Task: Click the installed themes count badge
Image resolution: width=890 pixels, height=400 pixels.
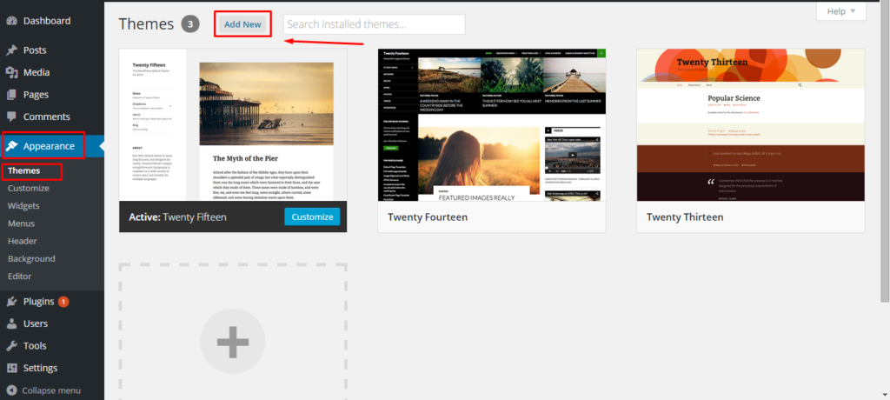Action: point(190,24)
